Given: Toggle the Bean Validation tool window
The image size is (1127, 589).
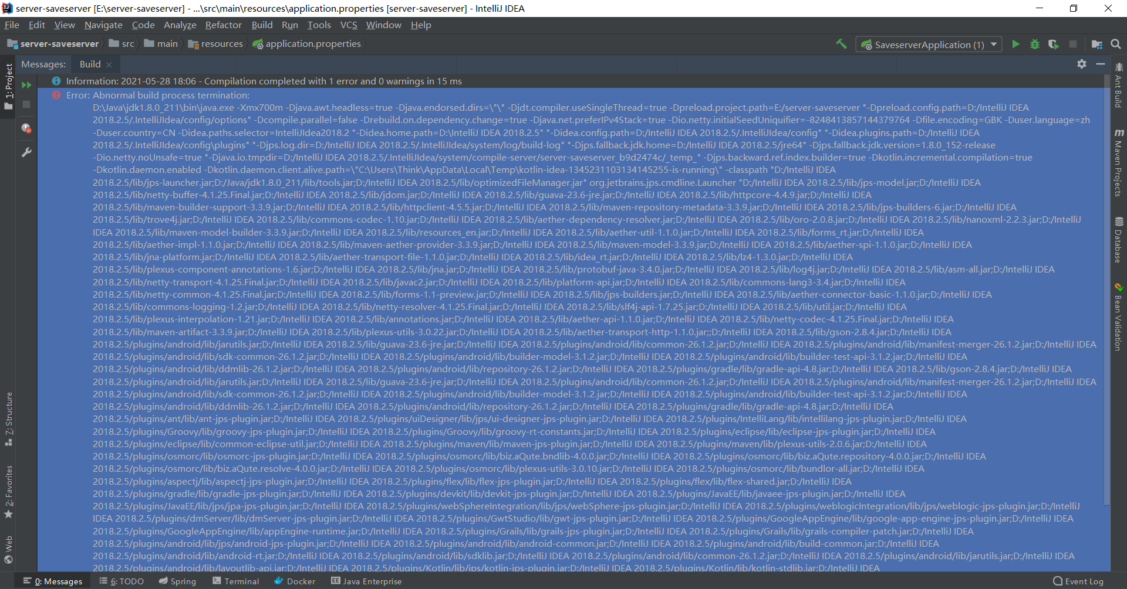Looking at the screenshot, I should 1119,316.
